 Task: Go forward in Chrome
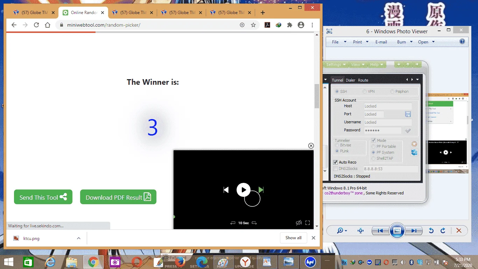pyautogui.click(x=25, y=25)
